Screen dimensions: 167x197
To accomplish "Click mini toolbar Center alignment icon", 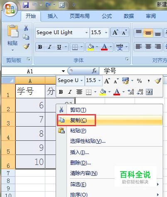I will click(x=79, y=92).
